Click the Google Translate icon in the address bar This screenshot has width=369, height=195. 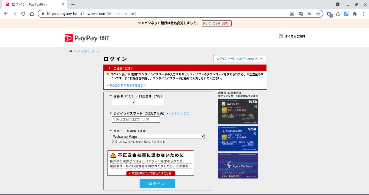[301, 14]
